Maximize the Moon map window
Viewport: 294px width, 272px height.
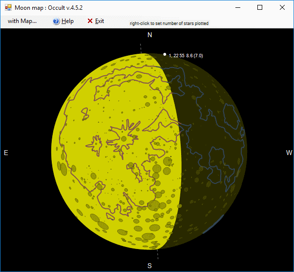(260, 7)
